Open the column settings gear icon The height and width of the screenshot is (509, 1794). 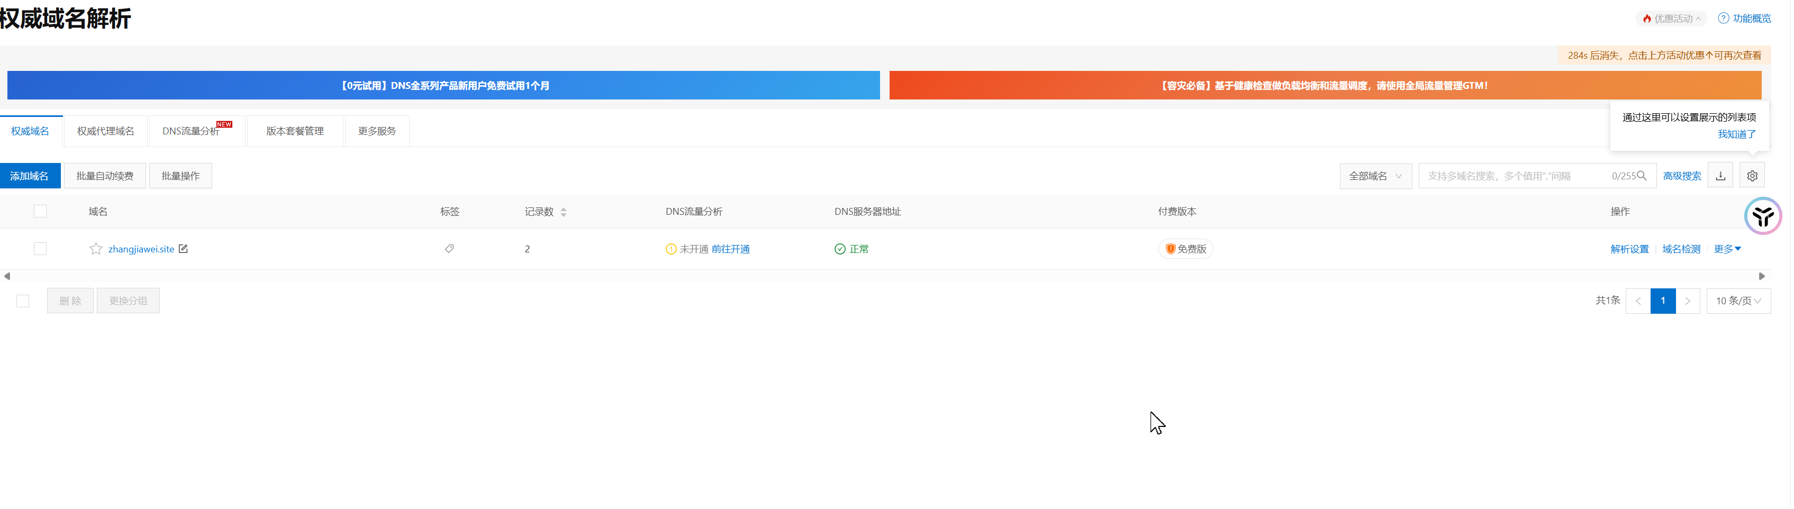pyautogui.click(x=1752, y=176)
